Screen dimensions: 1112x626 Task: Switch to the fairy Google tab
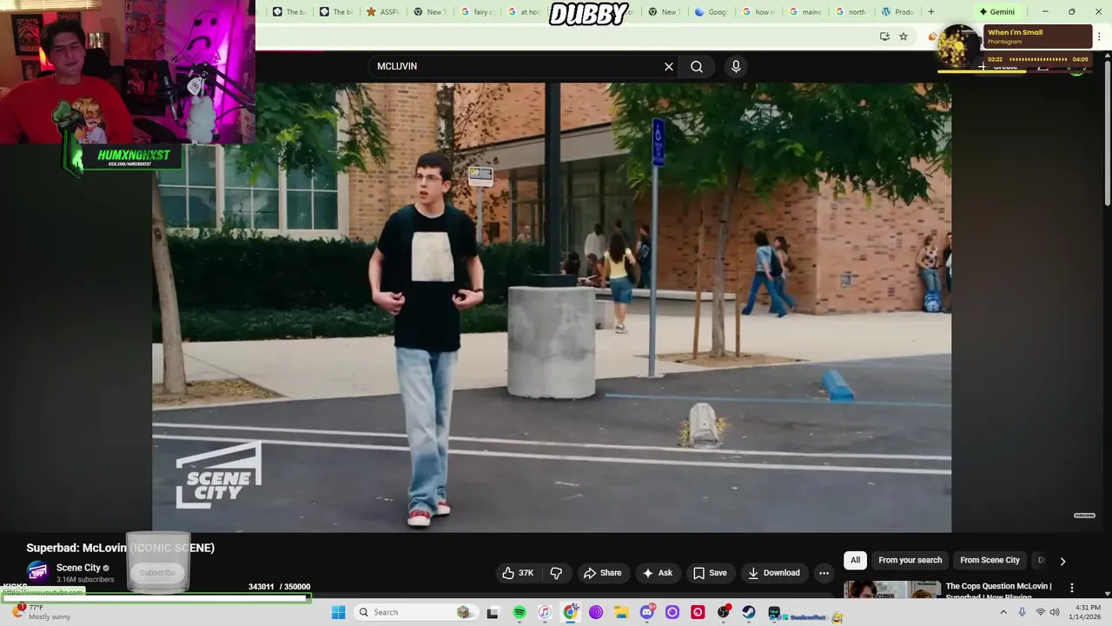coord(477,12)
